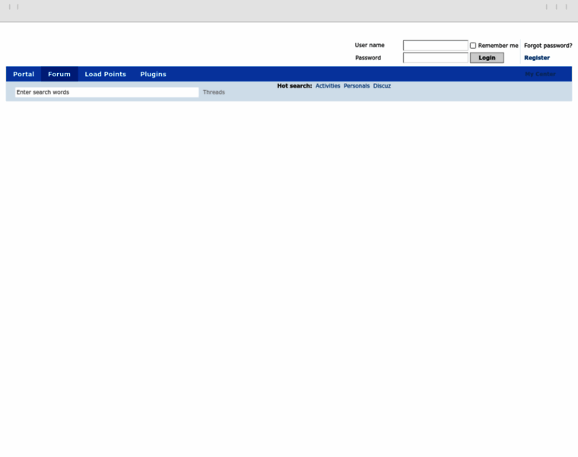Search hot keyword Personals
The image size is (578, 457).
pos(357,86)
